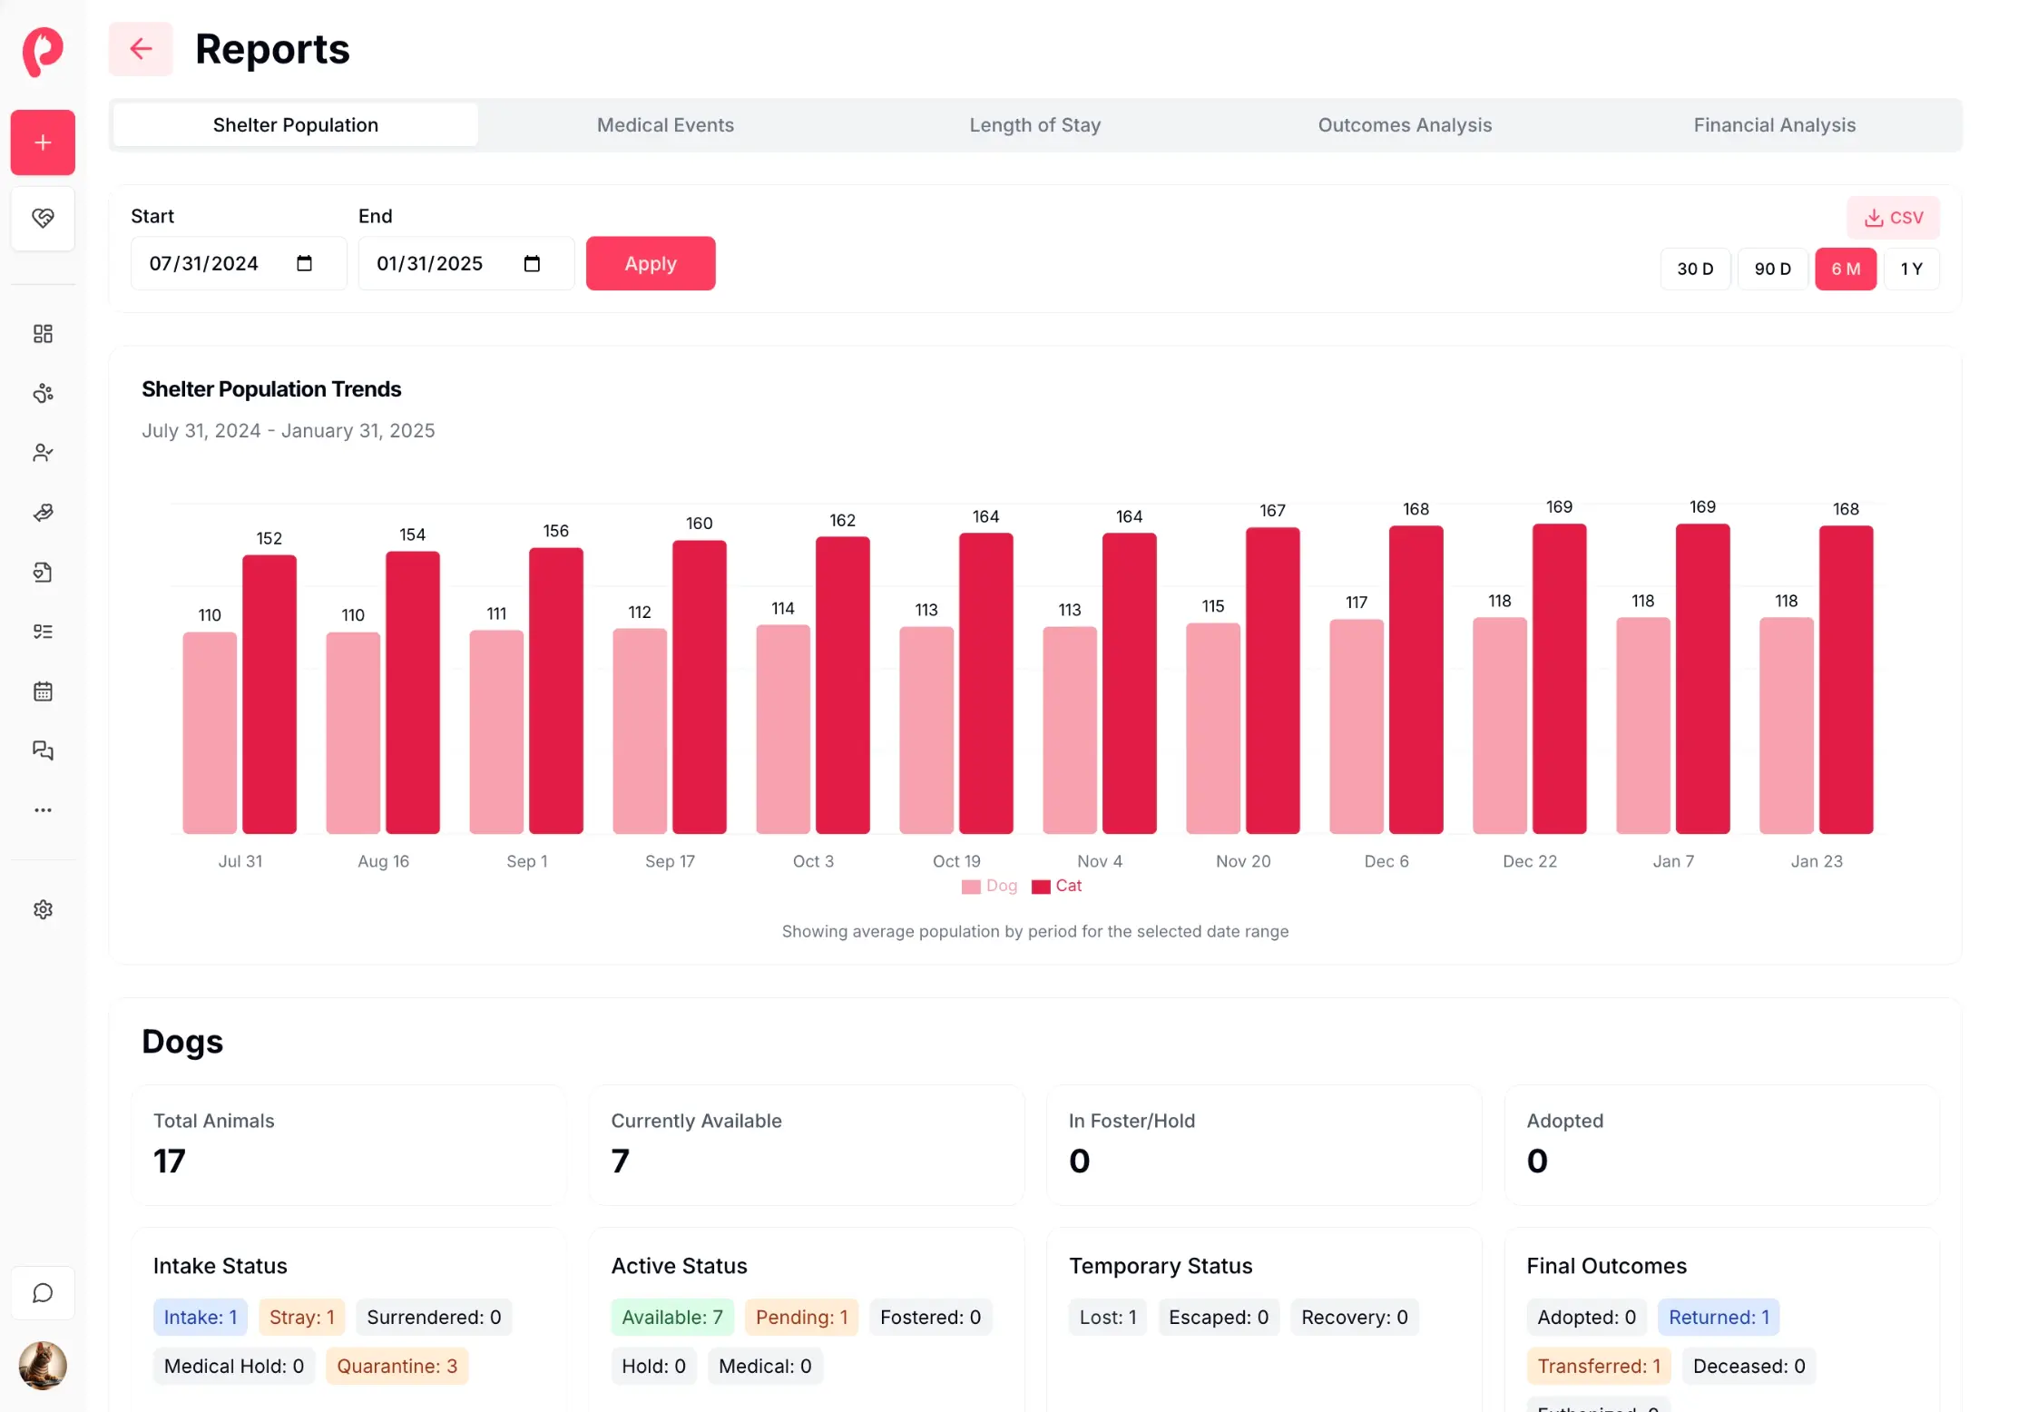Select the 6 M range preset
This screenshot has width=2018, height=1412.
[x=1846, y=269]
